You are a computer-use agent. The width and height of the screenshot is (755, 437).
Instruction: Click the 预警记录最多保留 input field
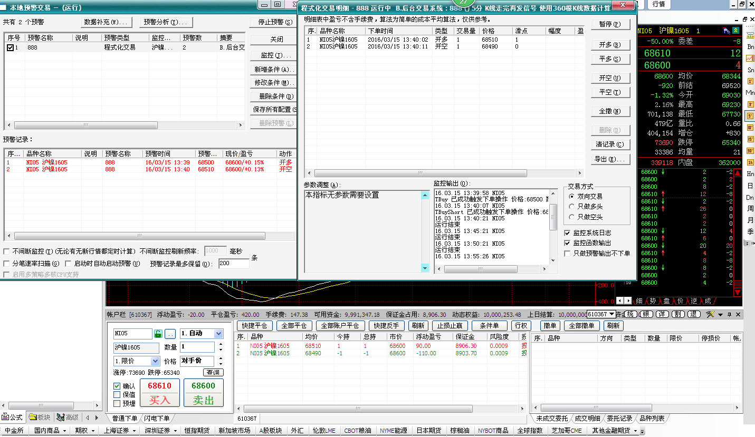click(233, 263)
